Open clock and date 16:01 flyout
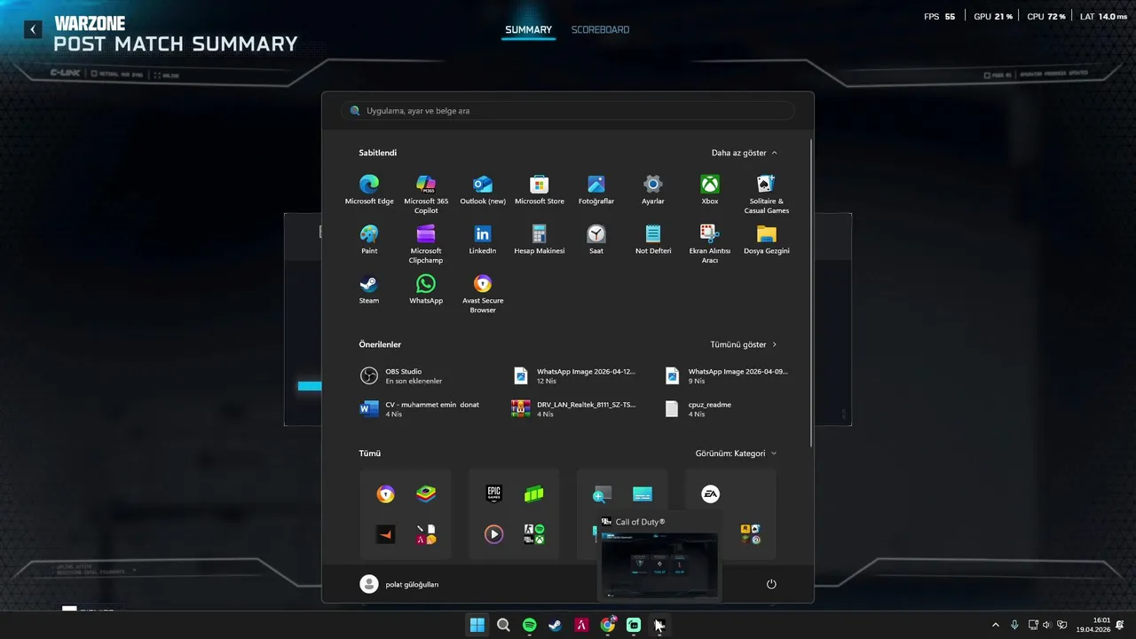The image size is (1136, 639). pos(1093,625)
